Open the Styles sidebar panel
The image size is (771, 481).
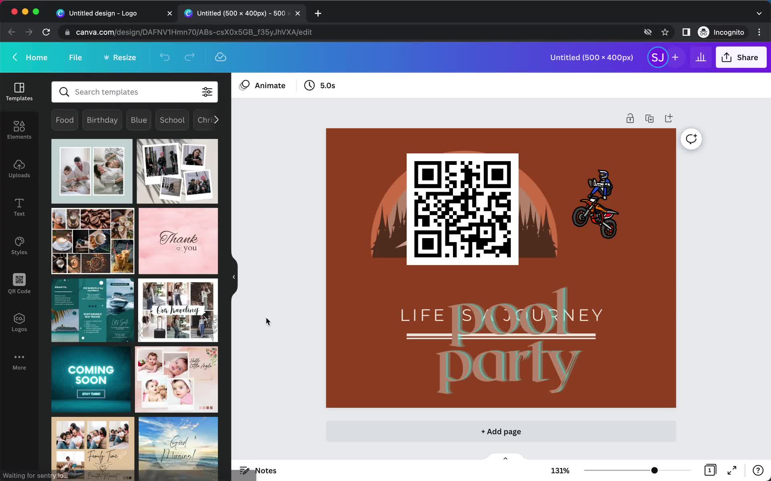[19, 246]
